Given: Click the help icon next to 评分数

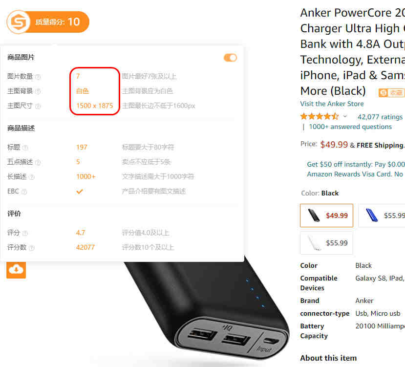Looking at the screenshot, I should click(x=32, y=248).
